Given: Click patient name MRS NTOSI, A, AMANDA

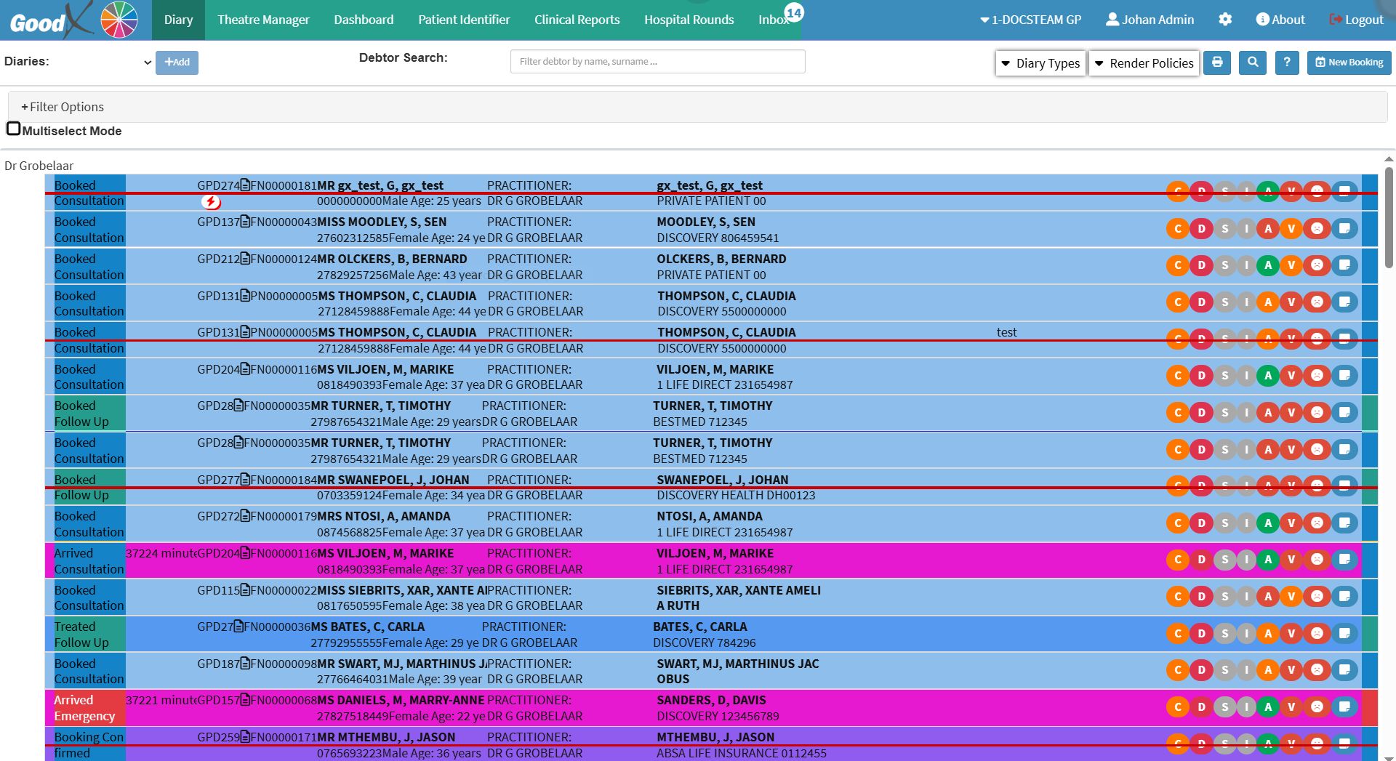Looking at the screenshot, I should tap(384, 516).
